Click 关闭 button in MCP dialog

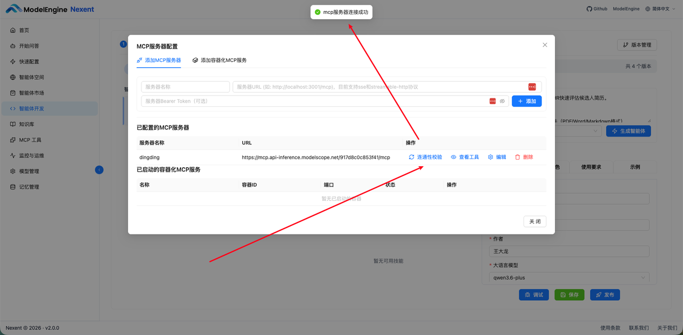click(x=535, y=221)
